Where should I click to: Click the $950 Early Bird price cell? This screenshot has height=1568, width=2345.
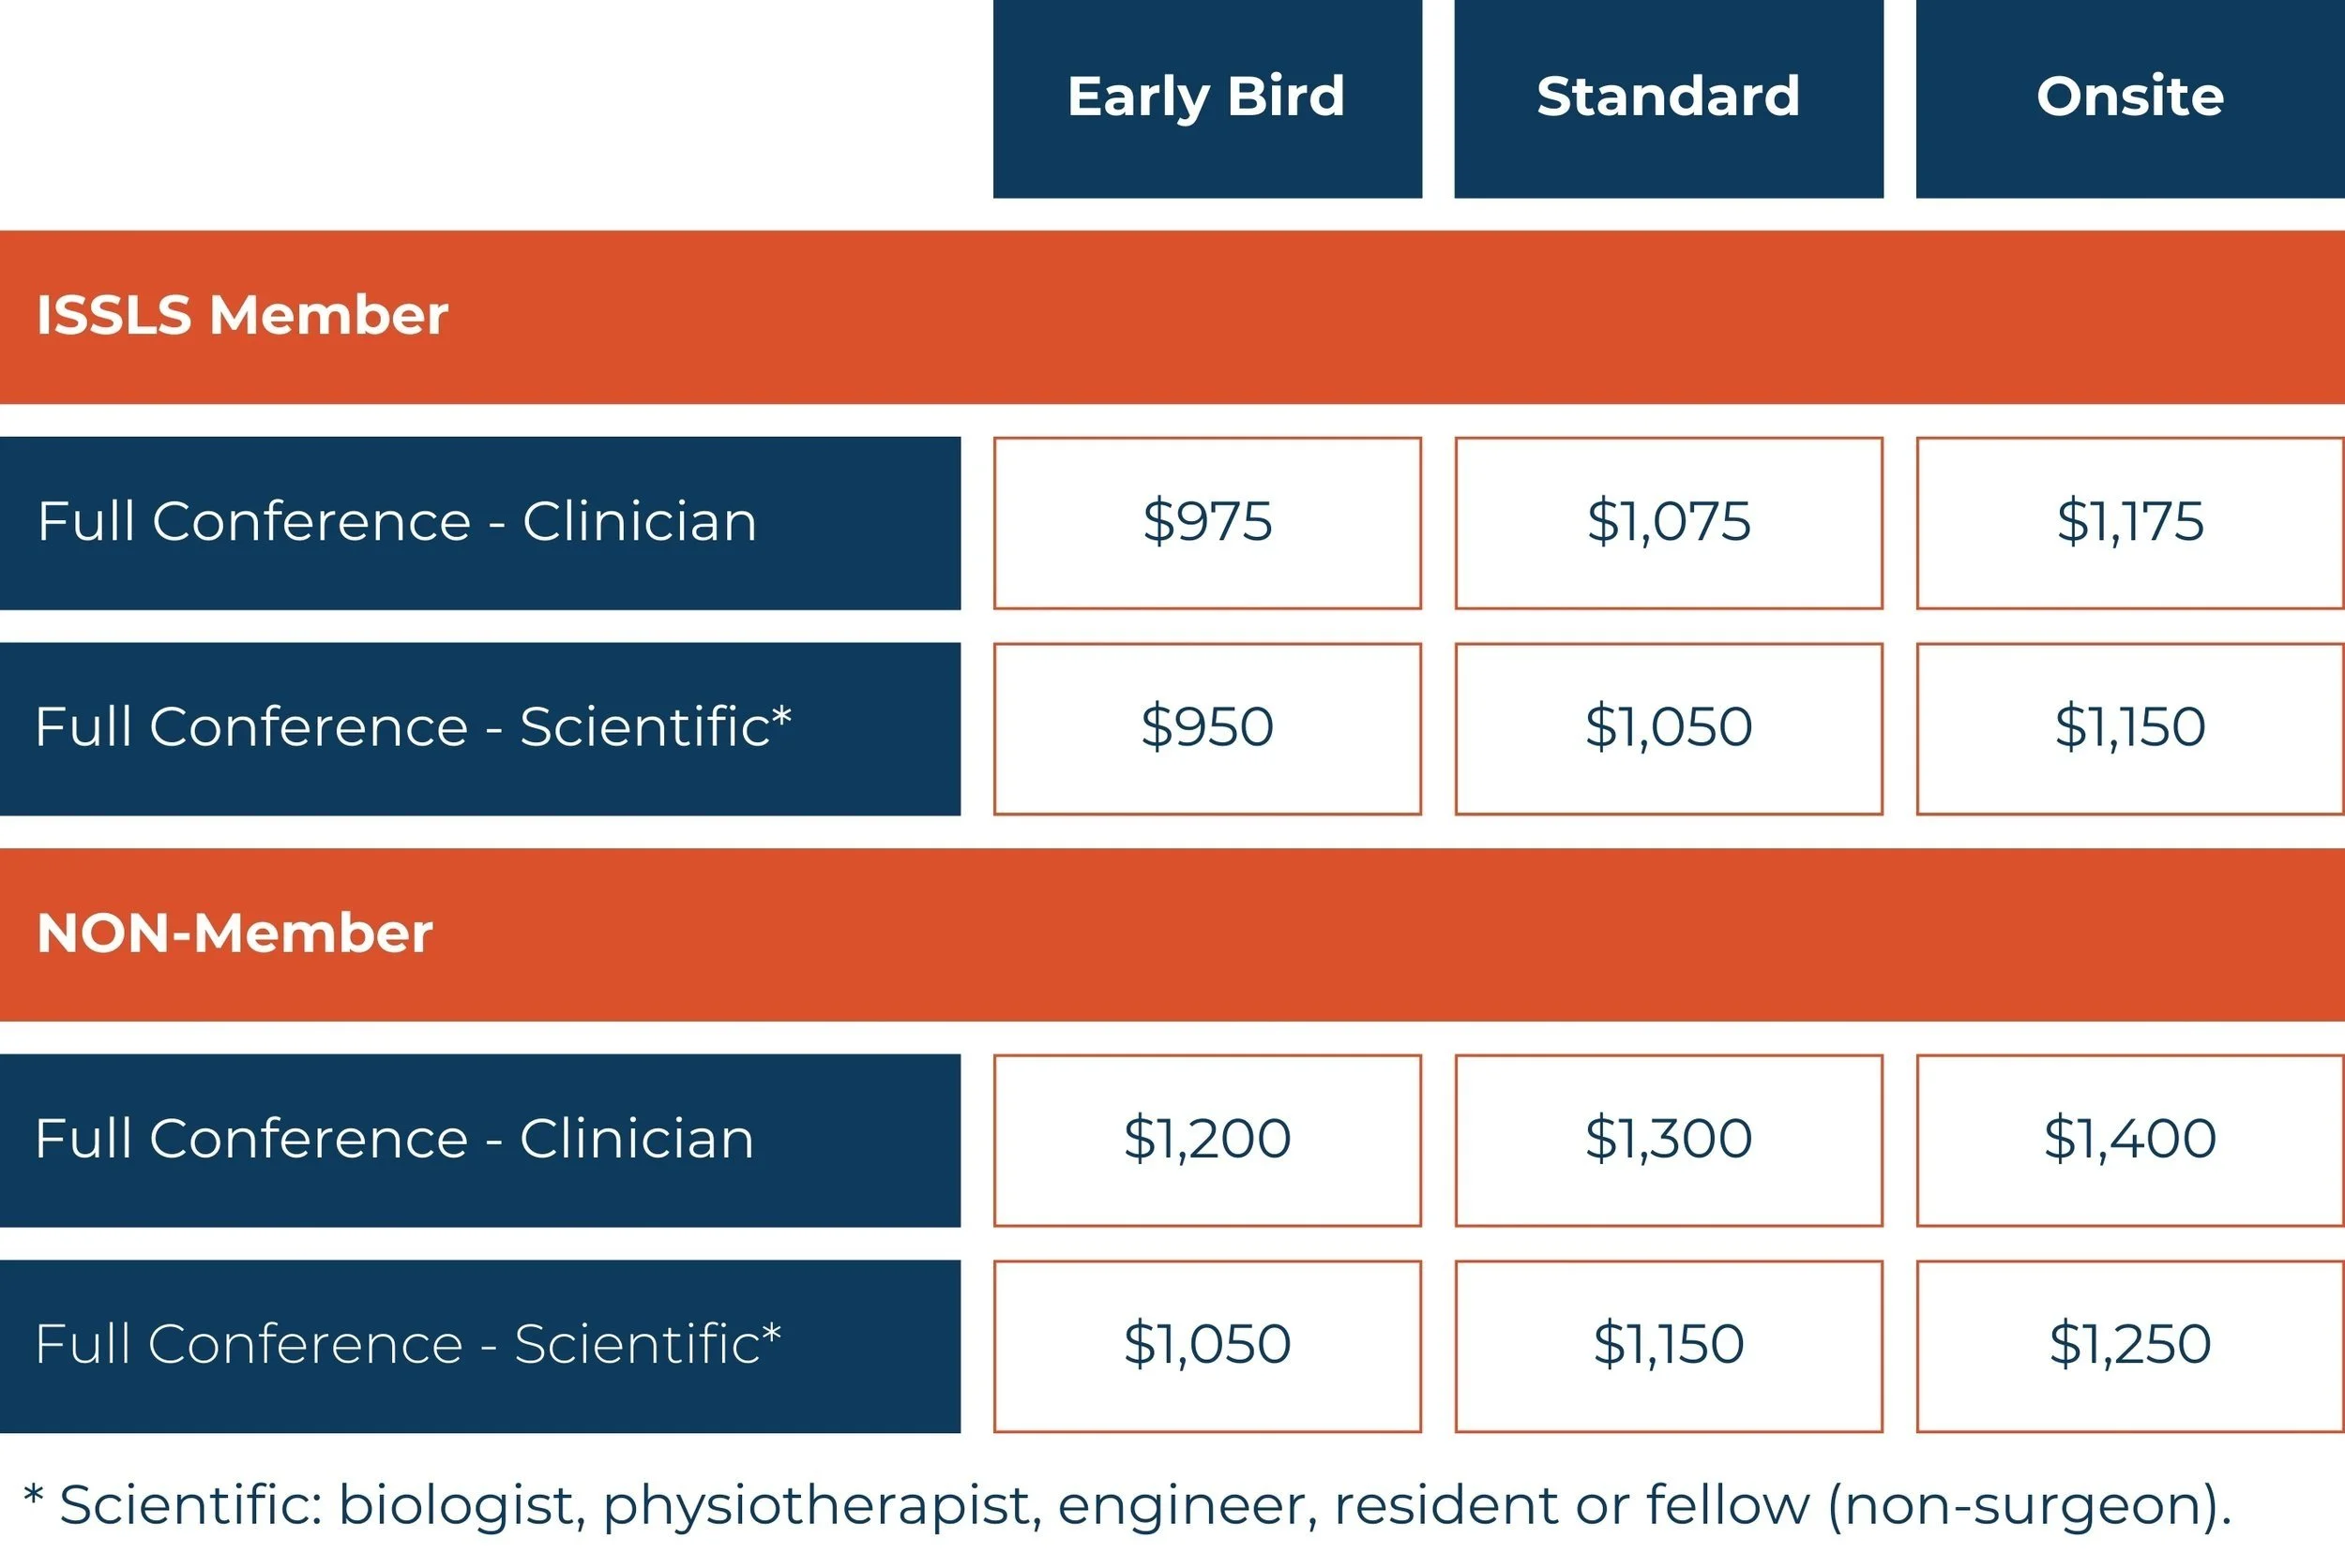click(1206, 728)
